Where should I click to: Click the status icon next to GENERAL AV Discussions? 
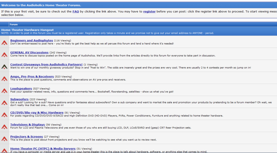[4, 54]
